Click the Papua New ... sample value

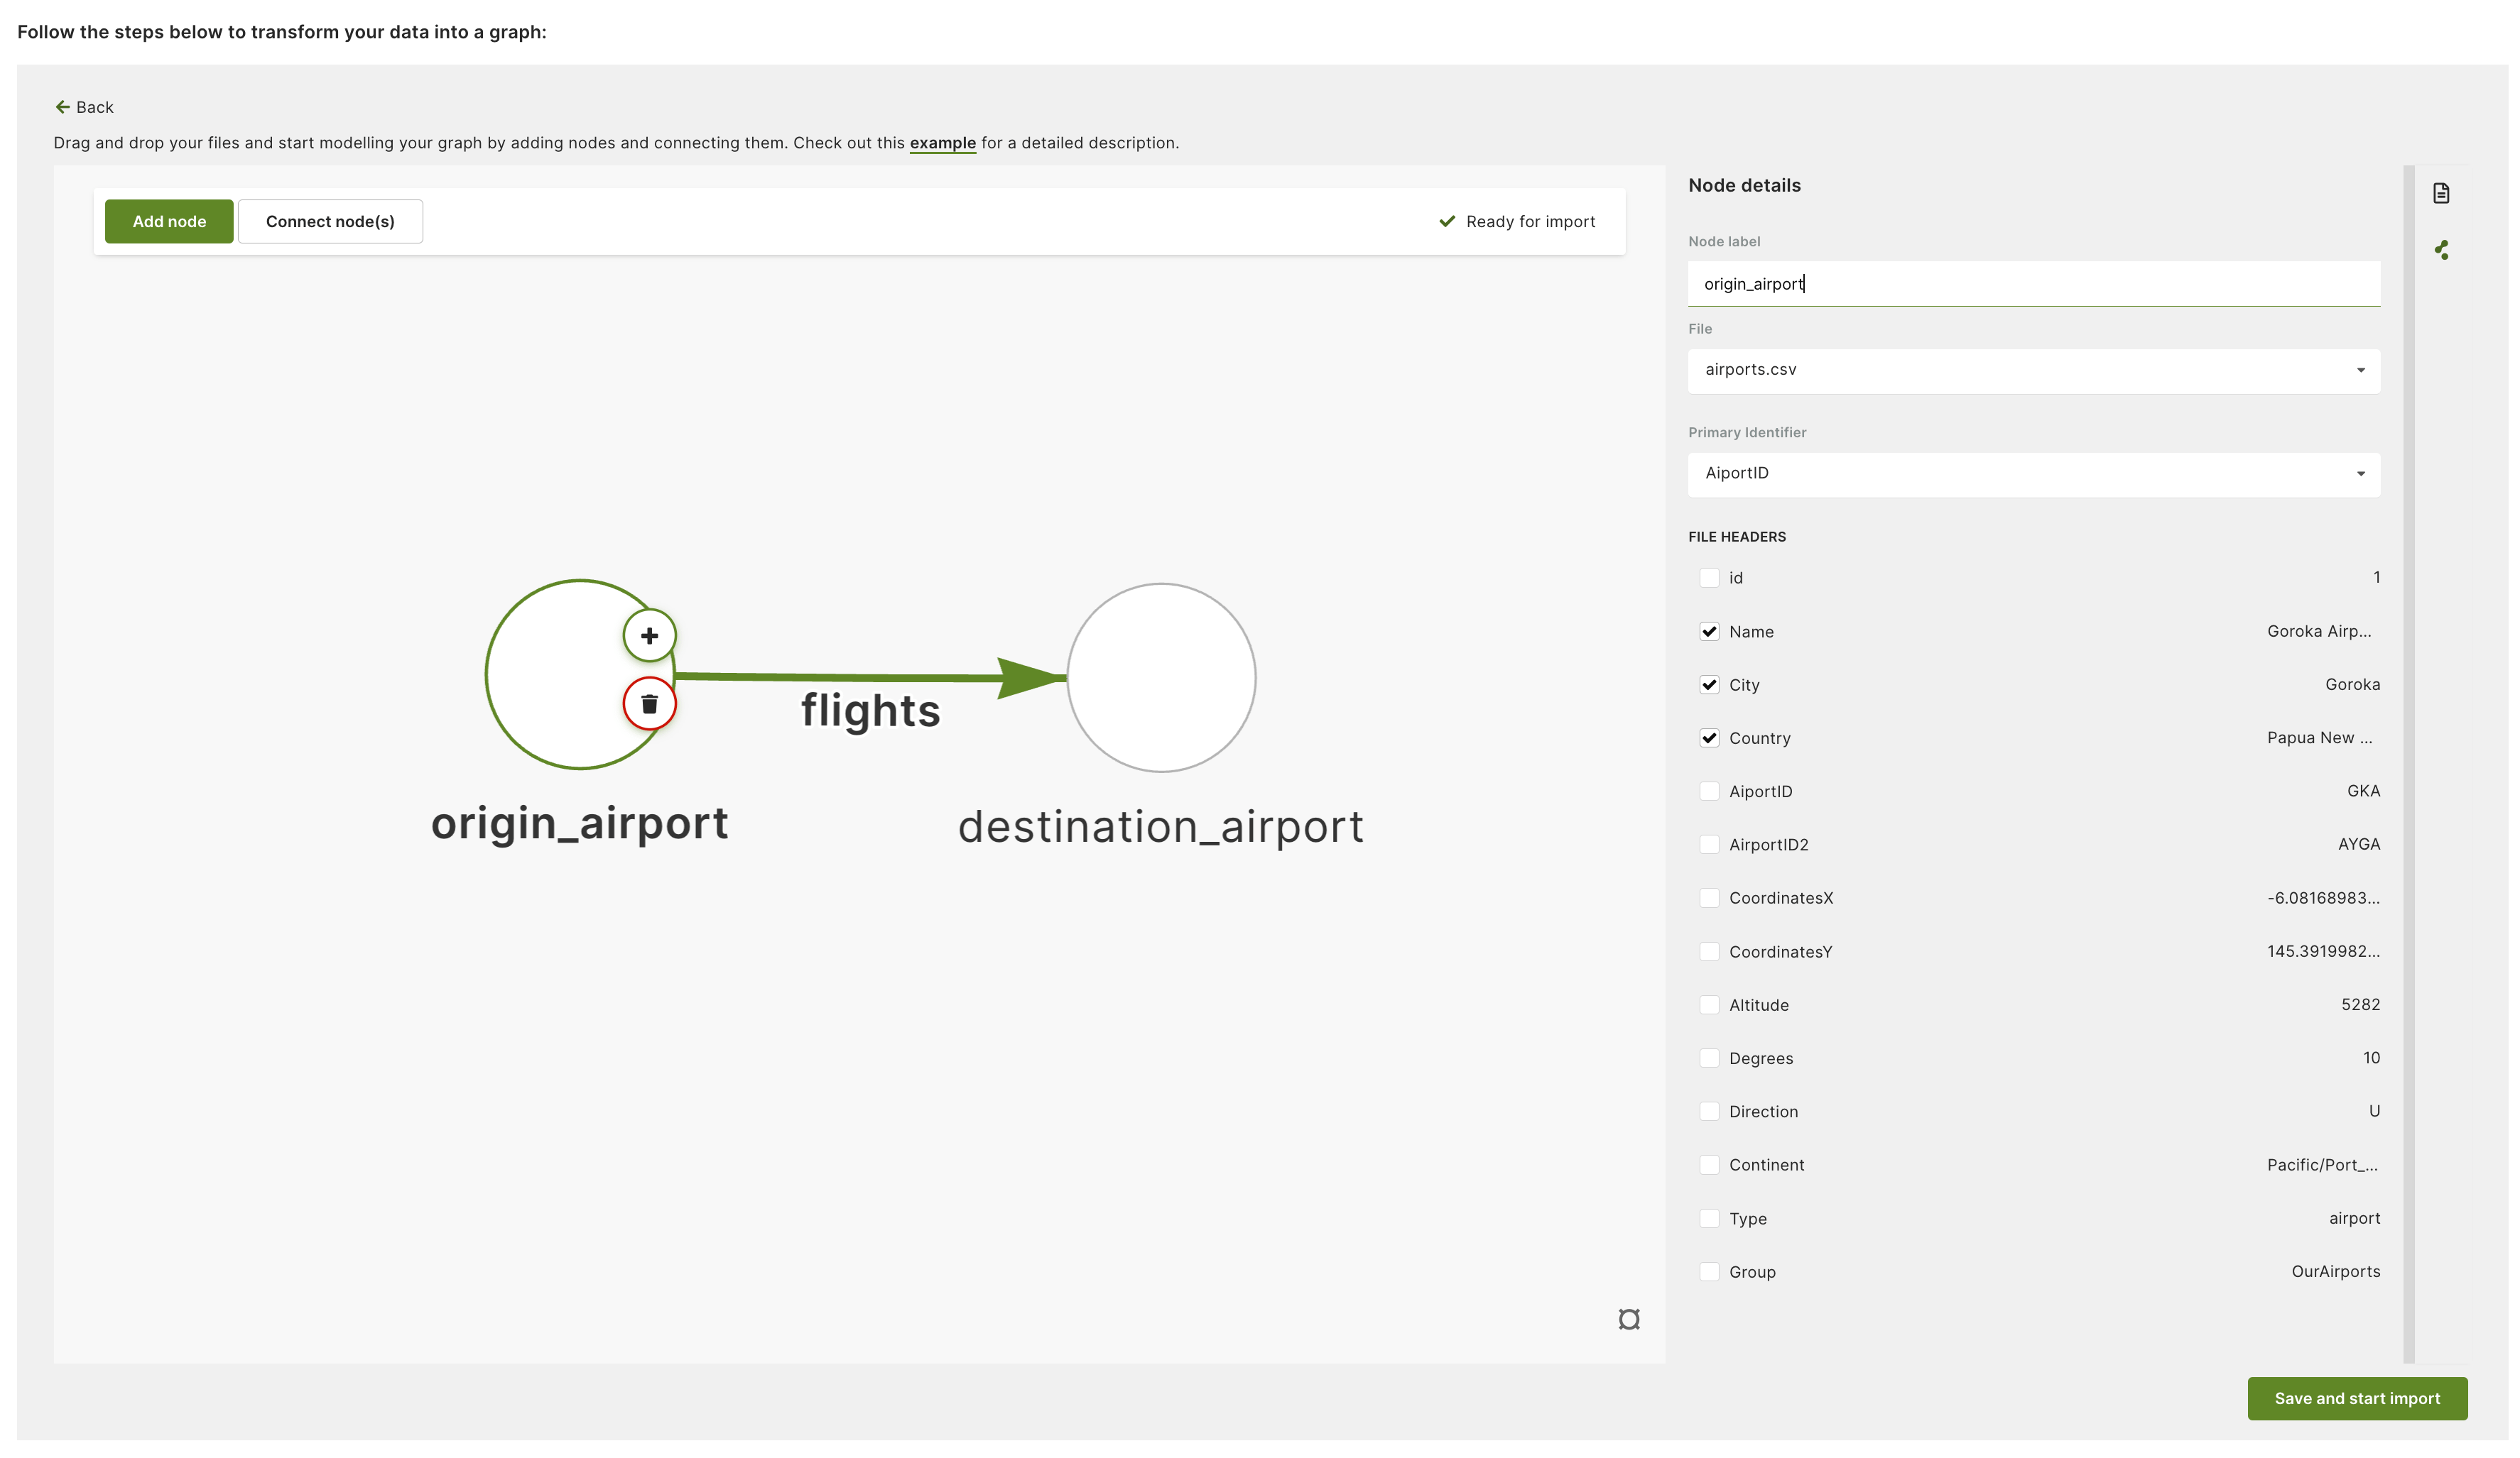(2319, 738)
